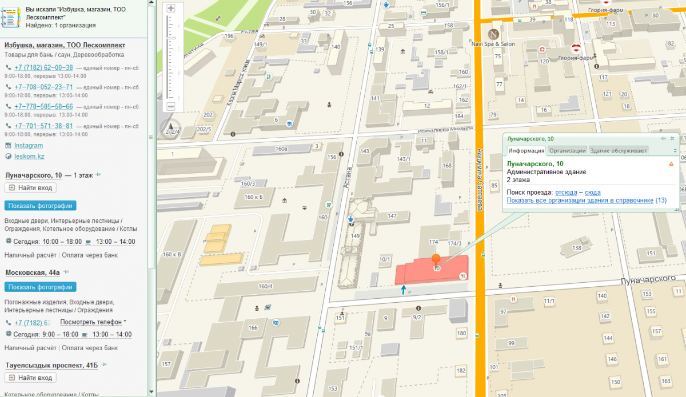Image resolution: width=686 pixels, height=397 pixels.
Task: Toggle pin beside Луначарского, 10 — 1 этаж
Action: (98, 175)
